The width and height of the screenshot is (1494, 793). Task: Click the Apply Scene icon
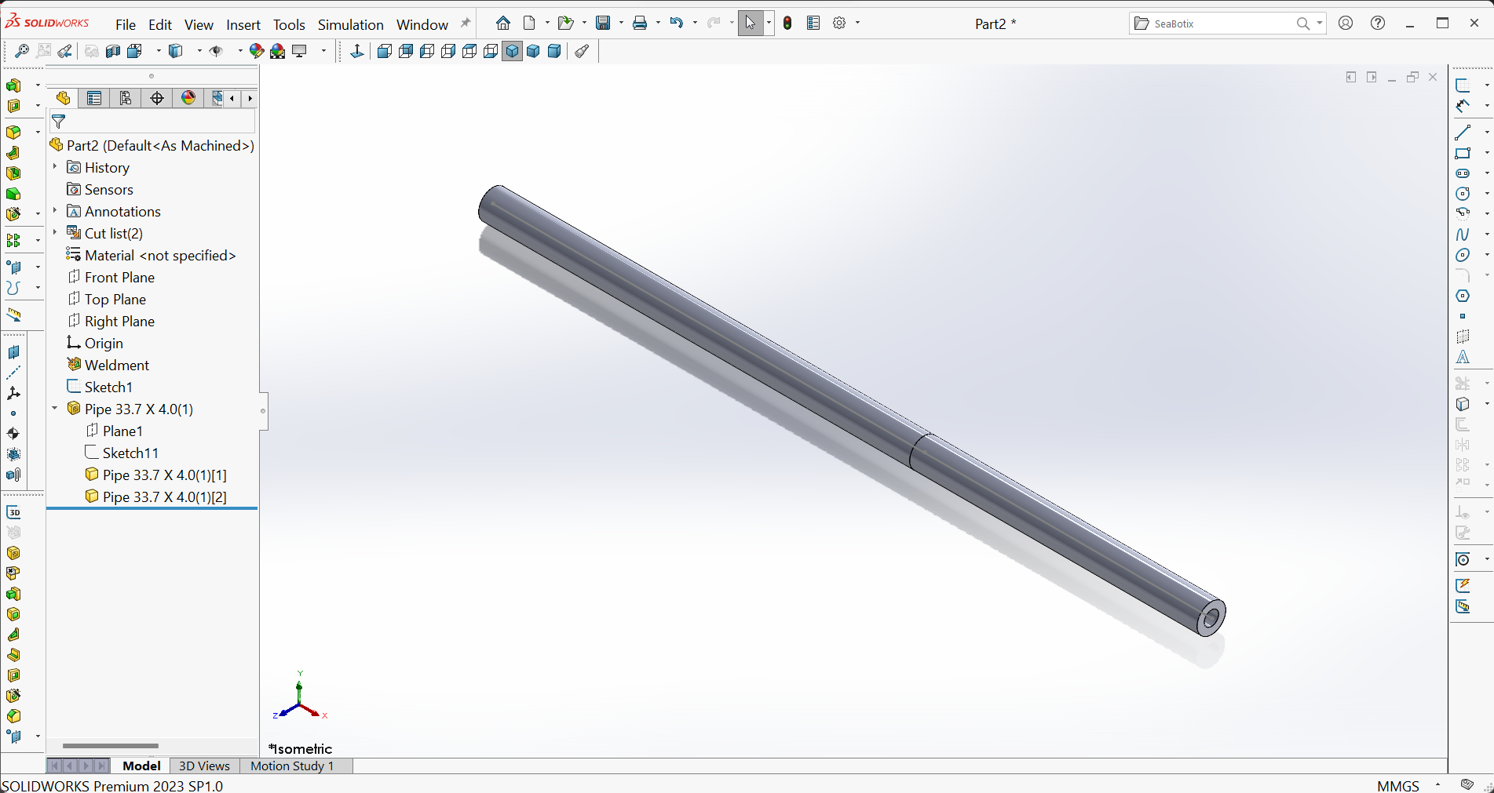[x=277, y=51]
